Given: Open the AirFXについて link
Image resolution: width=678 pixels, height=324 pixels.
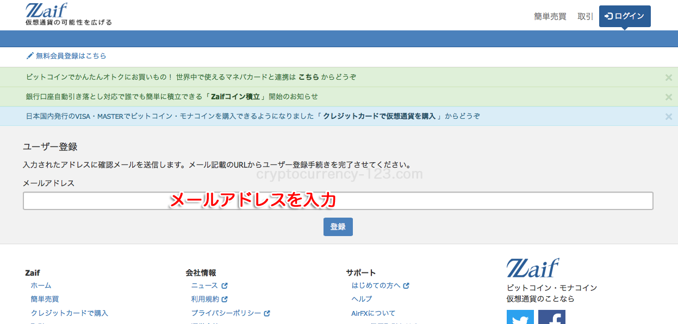Looking at the screenshot, I should pos(373,313).
